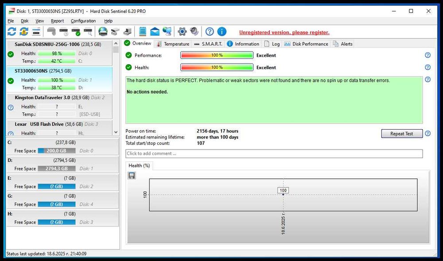Select the Lexar USB Flash Drive disk
The width and height of the screenshot is (443, 261).
tap(59, 128)
